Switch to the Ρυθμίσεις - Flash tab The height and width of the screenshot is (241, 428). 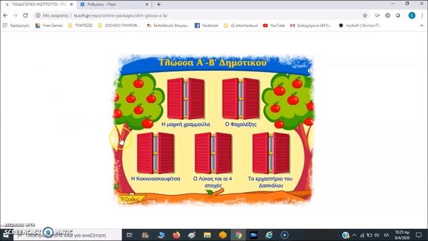(x=114, y=5)
